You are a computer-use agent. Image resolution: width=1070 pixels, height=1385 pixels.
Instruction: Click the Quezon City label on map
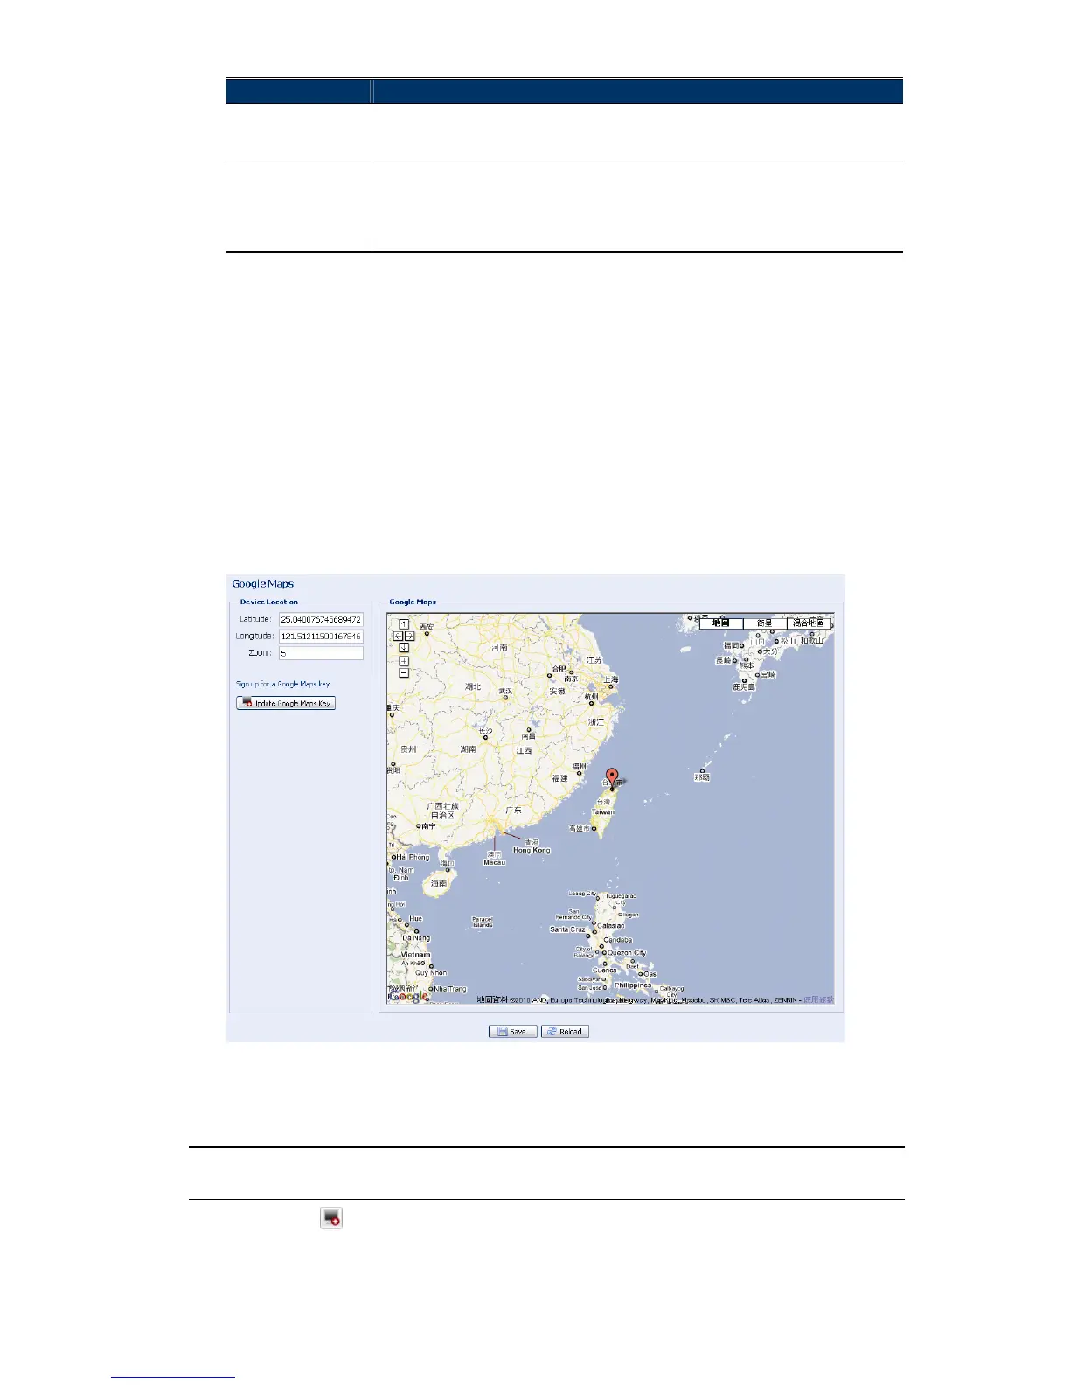click(627, 953)
